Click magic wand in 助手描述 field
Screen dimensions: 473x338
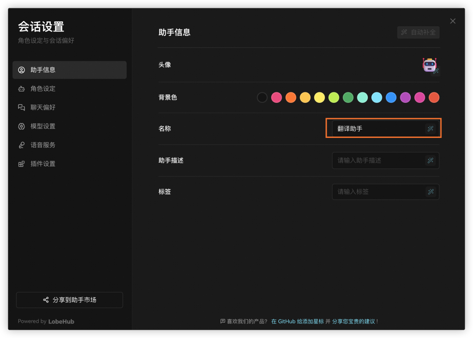click(431, 160)
